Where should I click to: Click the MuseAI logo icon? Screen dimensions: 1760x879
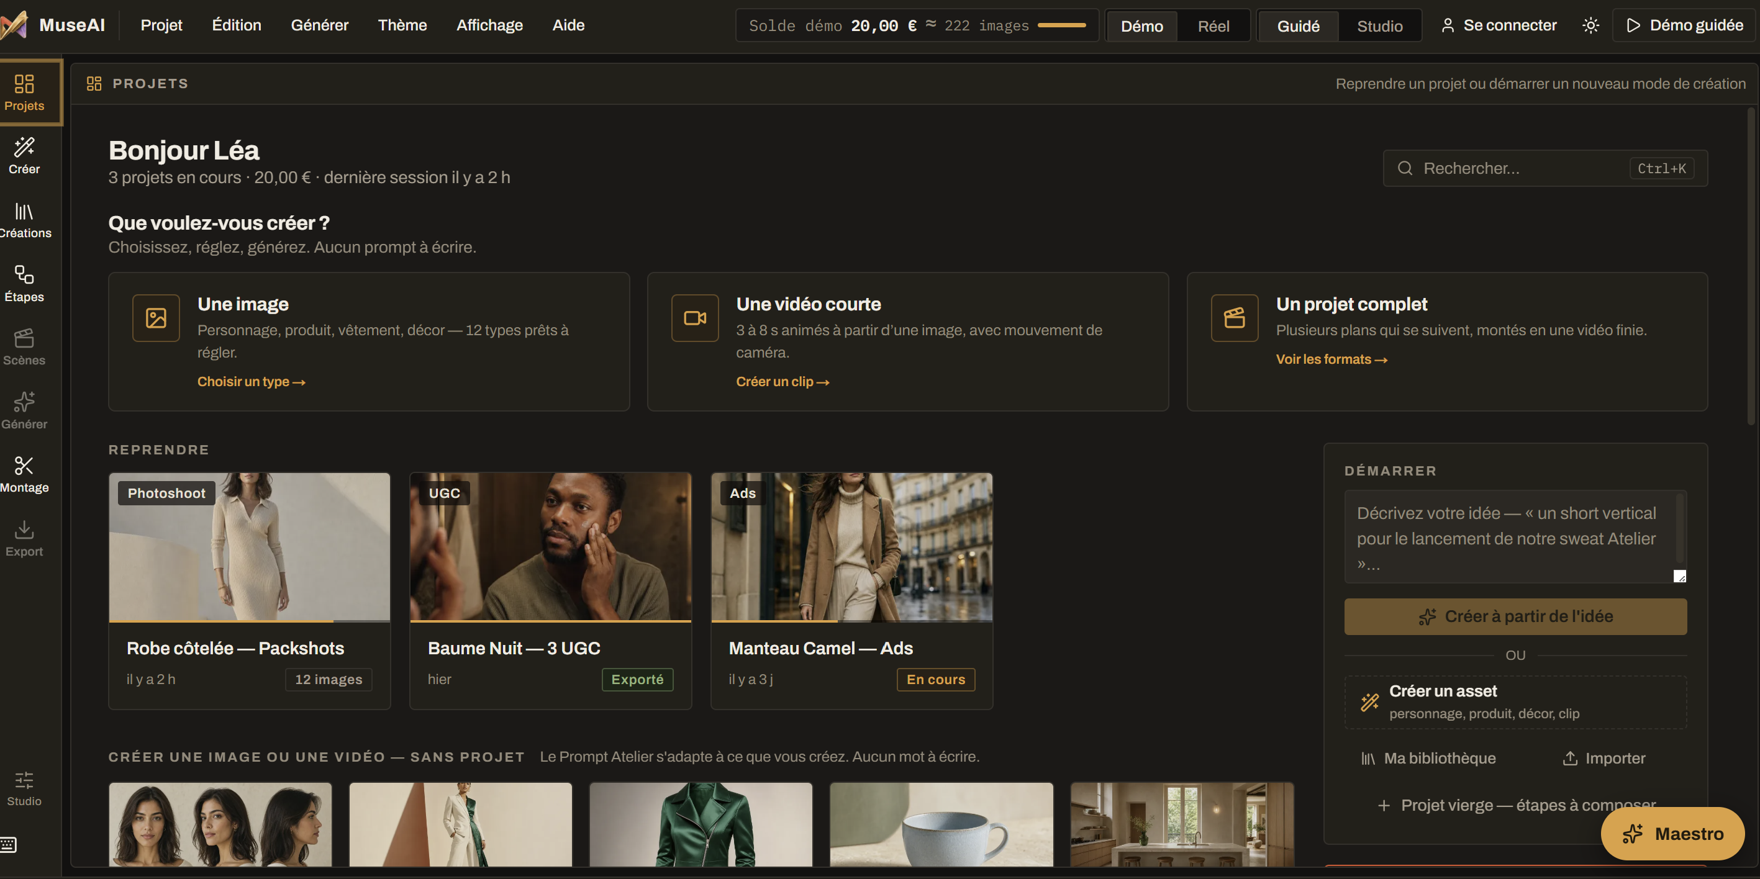tap(14, 25)
